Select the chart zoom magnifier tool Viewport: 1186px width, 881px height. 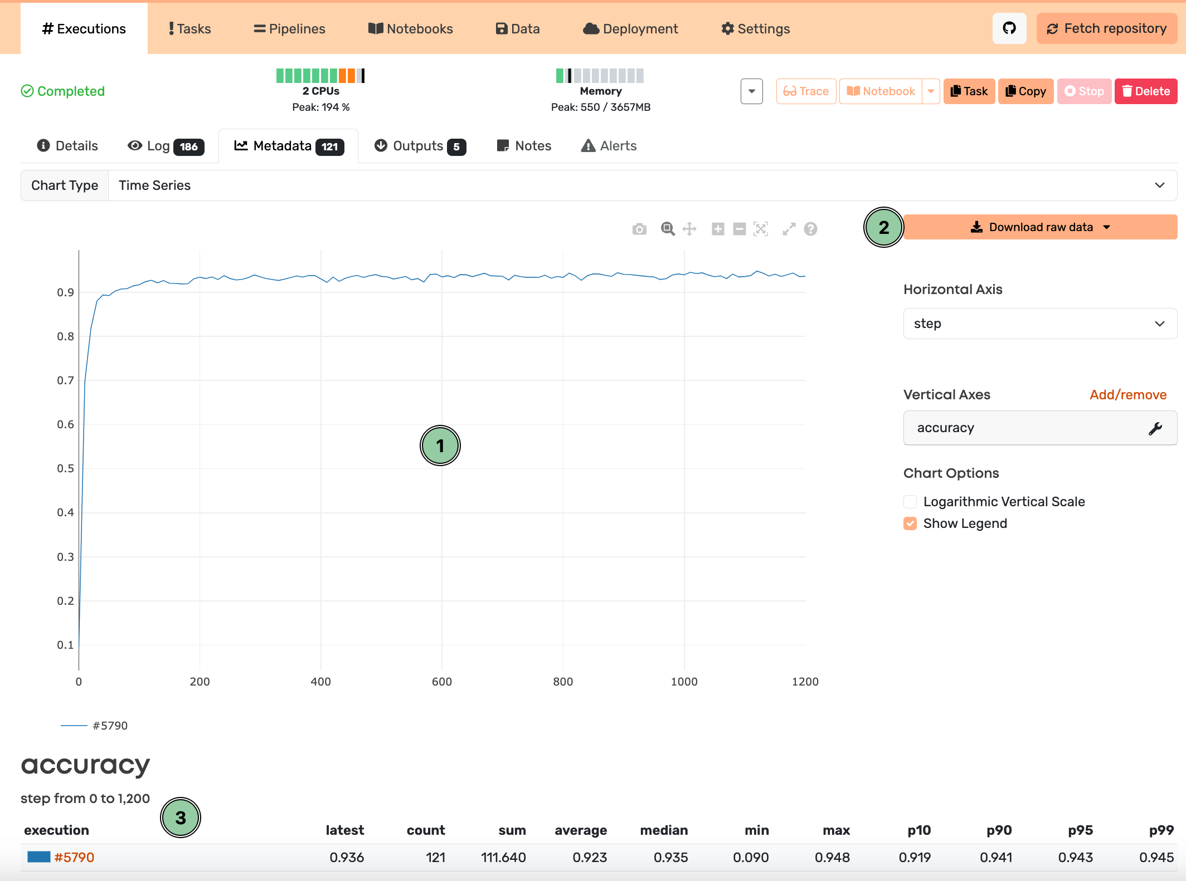(x=667, y=229)
